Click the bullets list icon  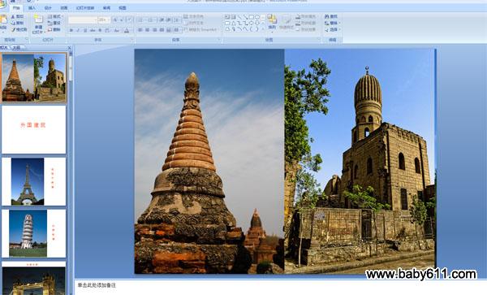[x=140, y=20]
